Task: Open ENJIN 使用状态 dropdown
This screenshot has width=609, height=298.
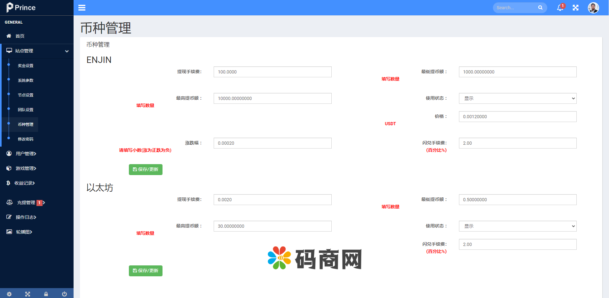Action: (517, 98)
